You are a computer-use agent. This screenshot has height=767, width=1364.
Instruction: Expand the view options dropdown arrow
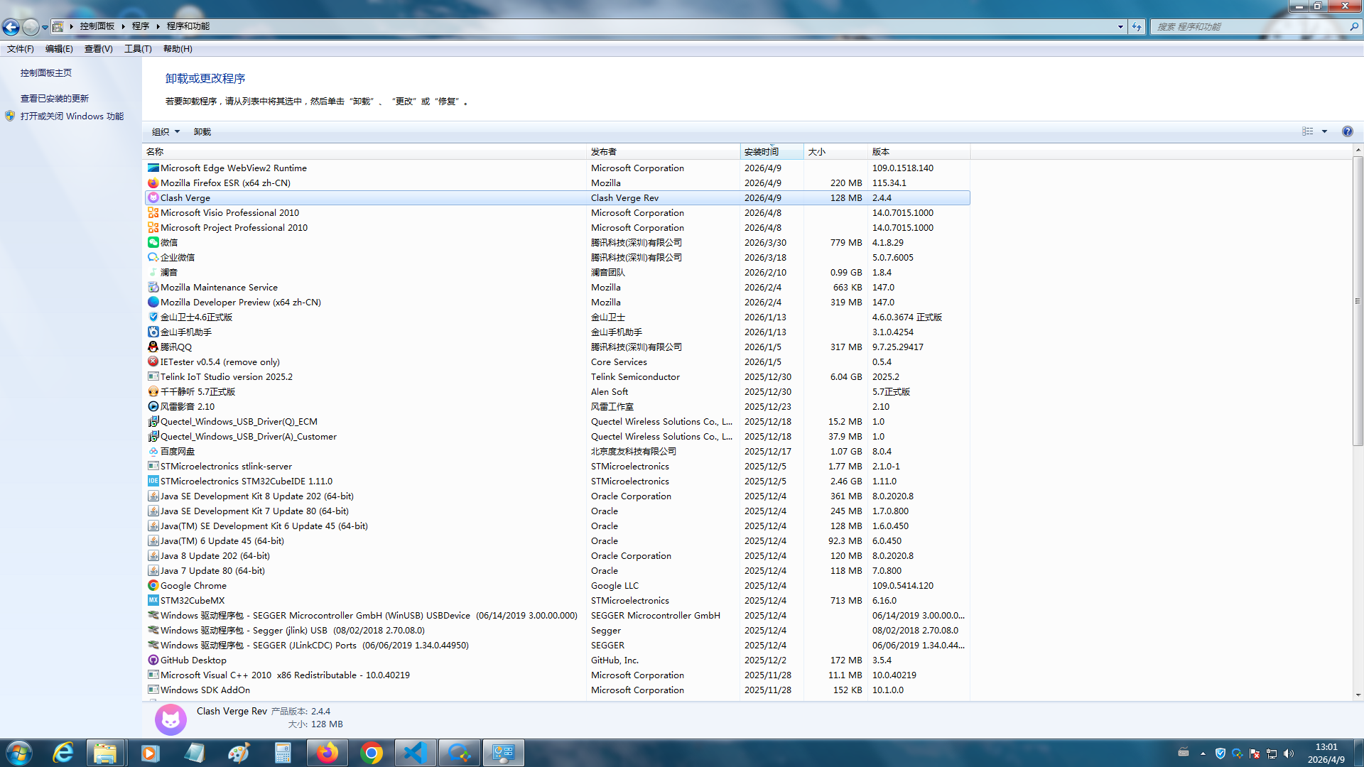pyautogui.click(x=1324, y=131)
